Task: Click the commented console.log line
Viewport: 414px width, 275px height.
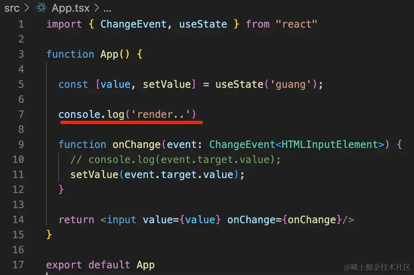Action: click(175, 160)
